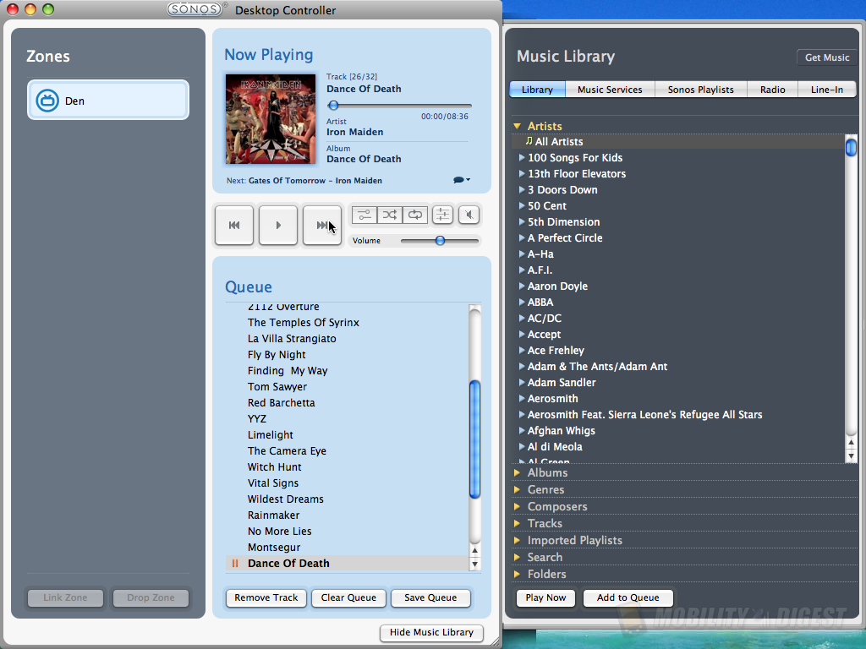
Task: Open the speech bubble dropdown in Now Playing
Action: coord(461,180)
